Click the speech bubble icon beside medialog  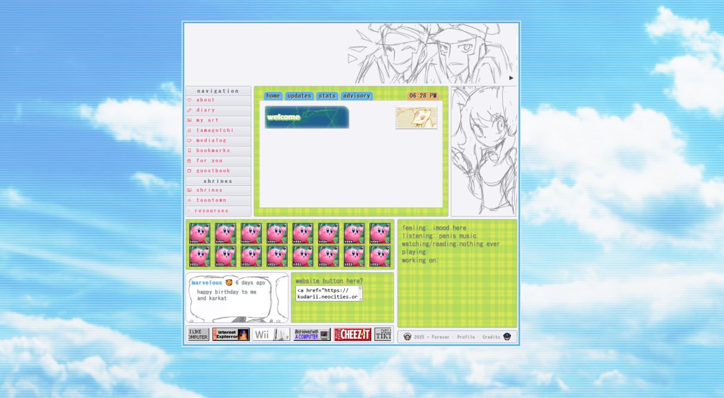(189, 141)
